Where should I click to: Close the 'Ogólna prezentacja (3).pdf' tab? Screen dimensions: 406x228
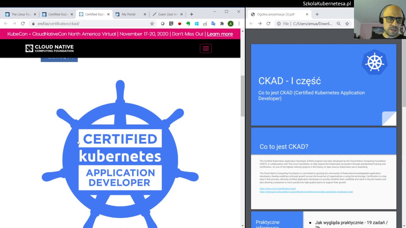307,14
